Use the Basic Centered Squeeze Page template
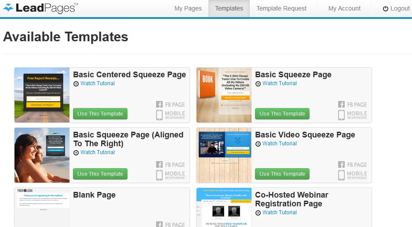The image size is (412, 227). pos(100,114)
